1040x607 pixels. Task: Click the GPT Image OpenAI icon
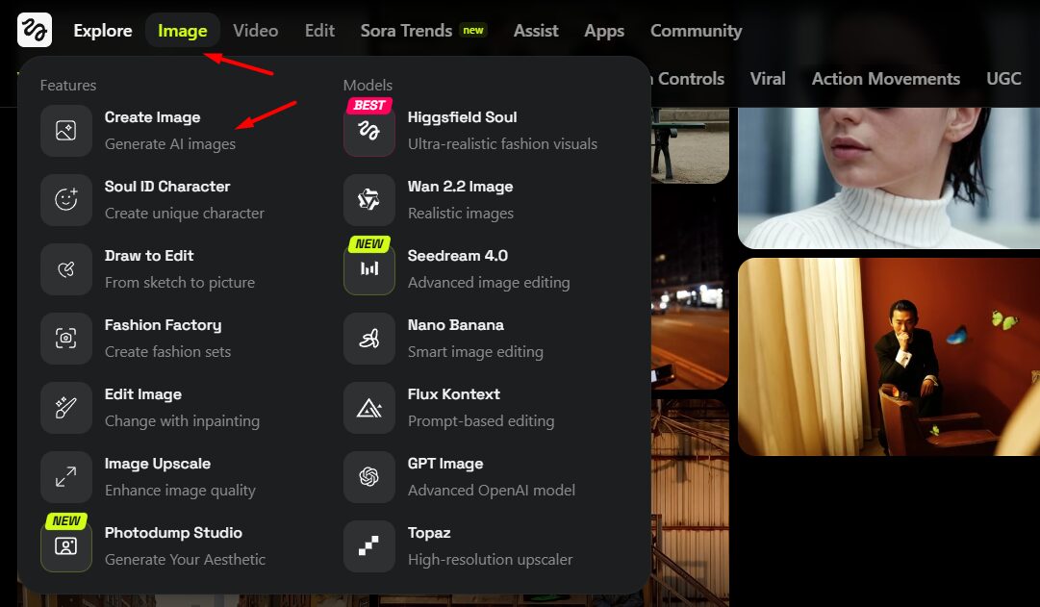click(x=369, y=477)
